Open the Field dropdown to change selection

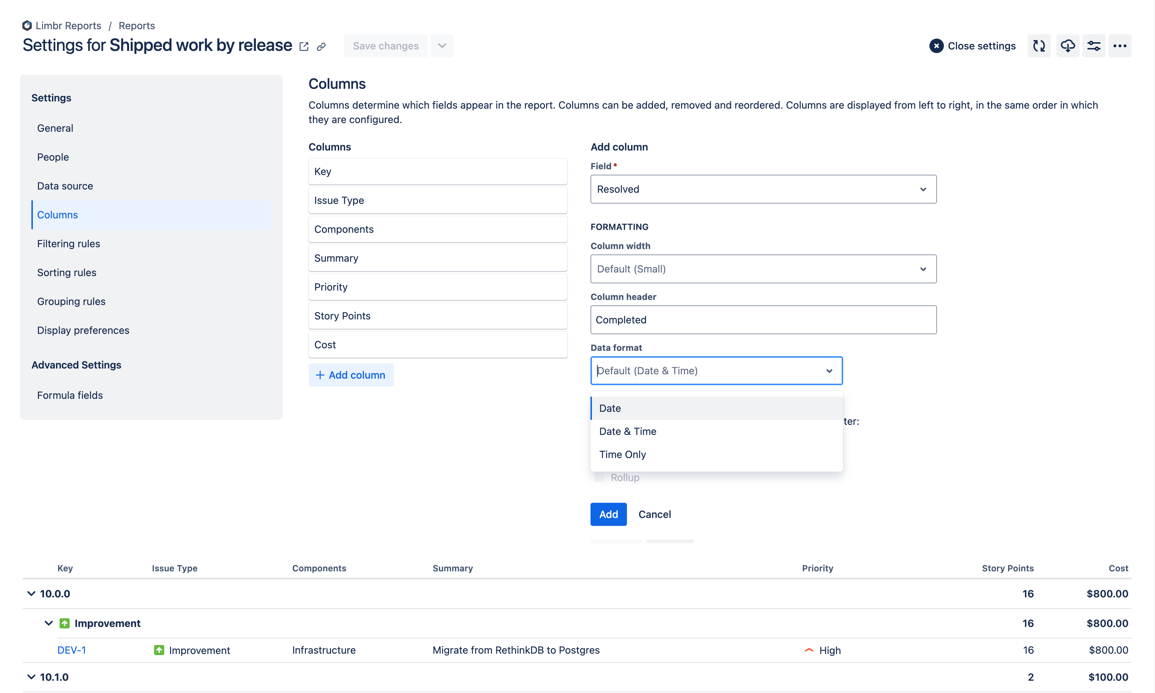point(763,189)
